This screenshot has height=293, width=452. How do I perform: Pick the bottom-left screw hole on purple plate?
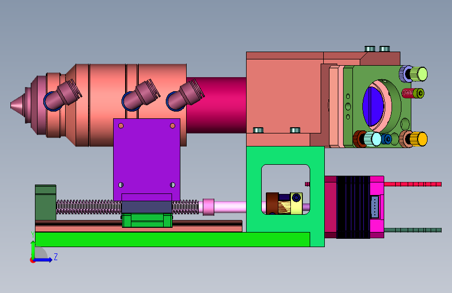(121, 185)
